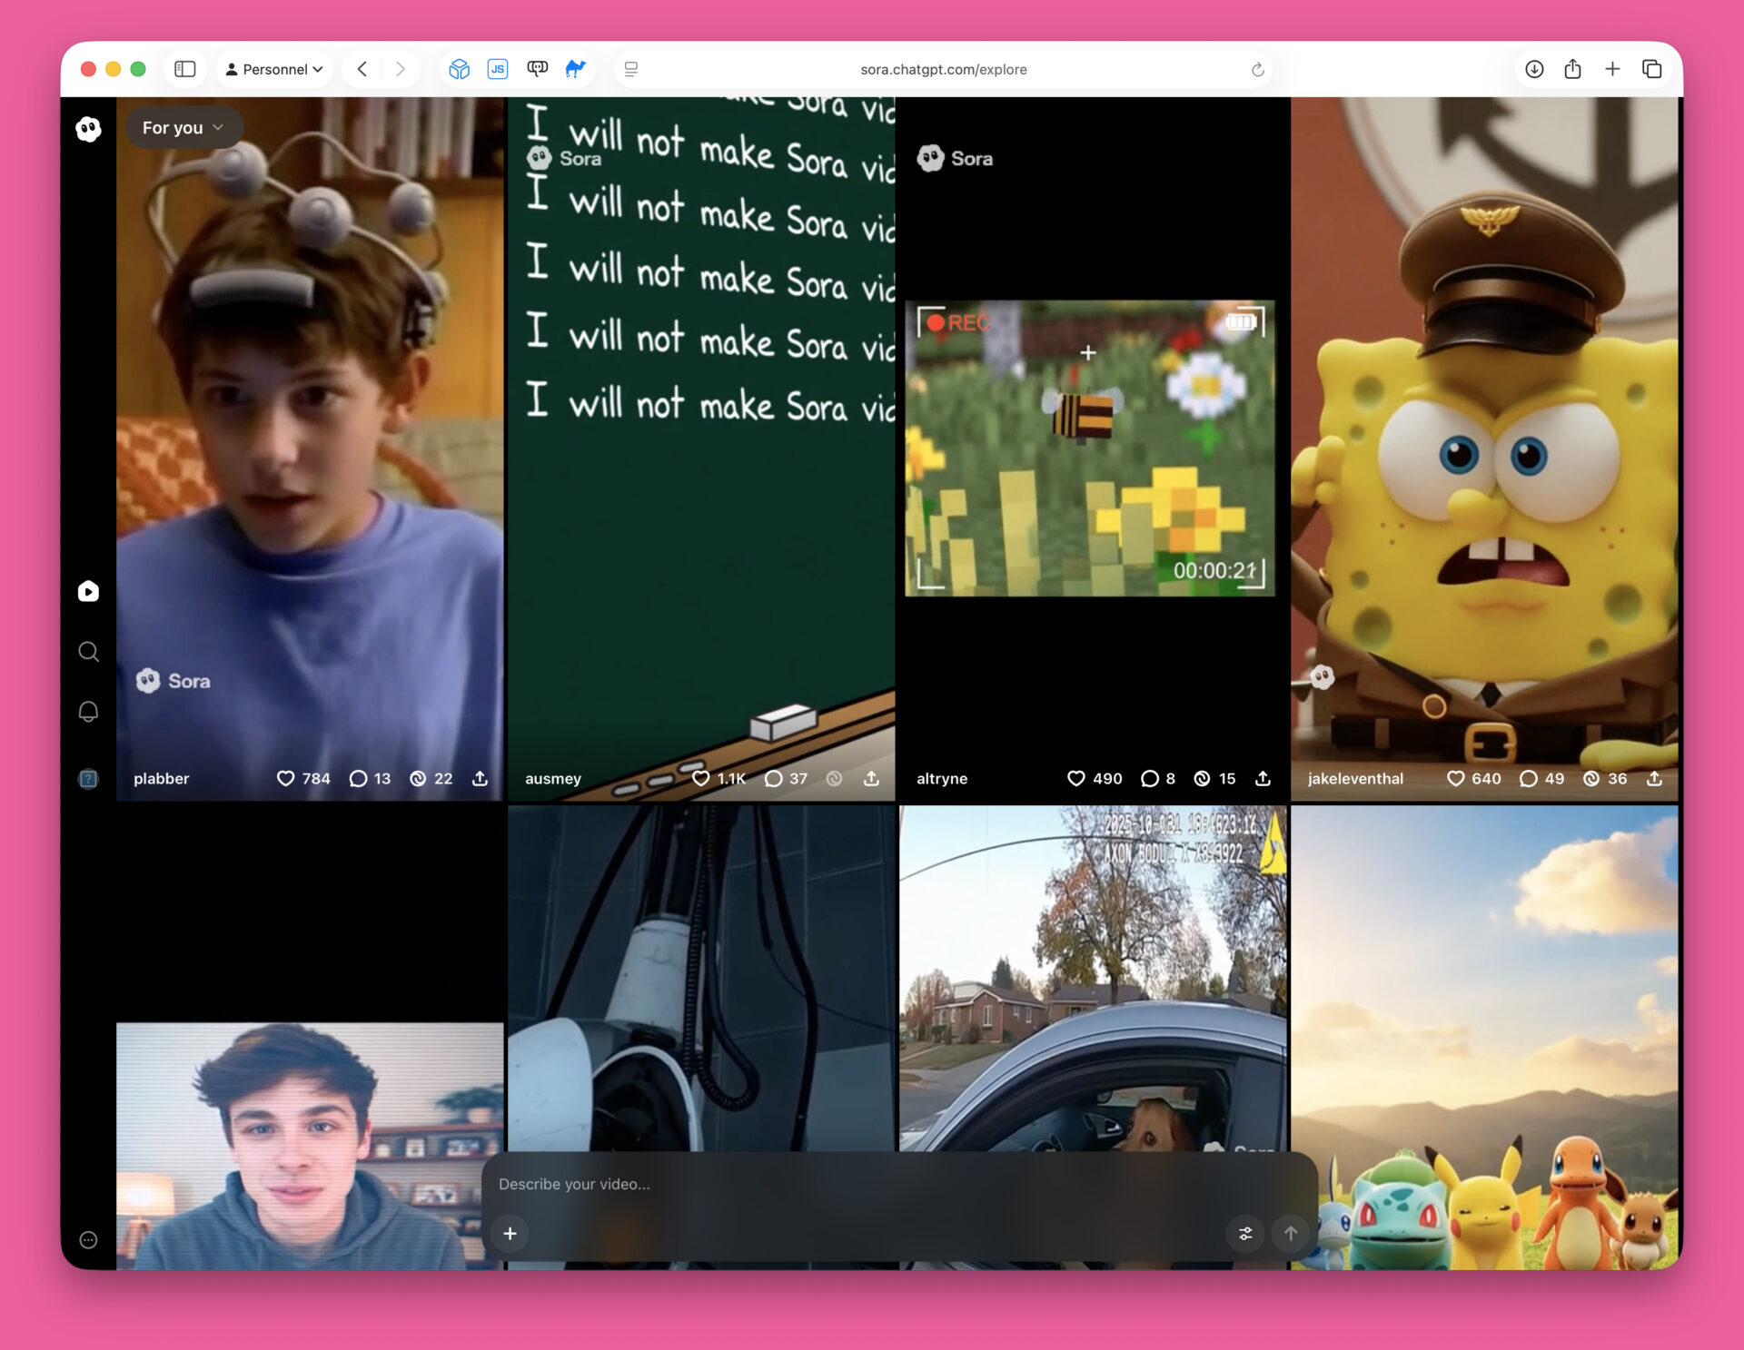
Task: Open comments on jakeleventhal's video
Action: coord(1528,779)
